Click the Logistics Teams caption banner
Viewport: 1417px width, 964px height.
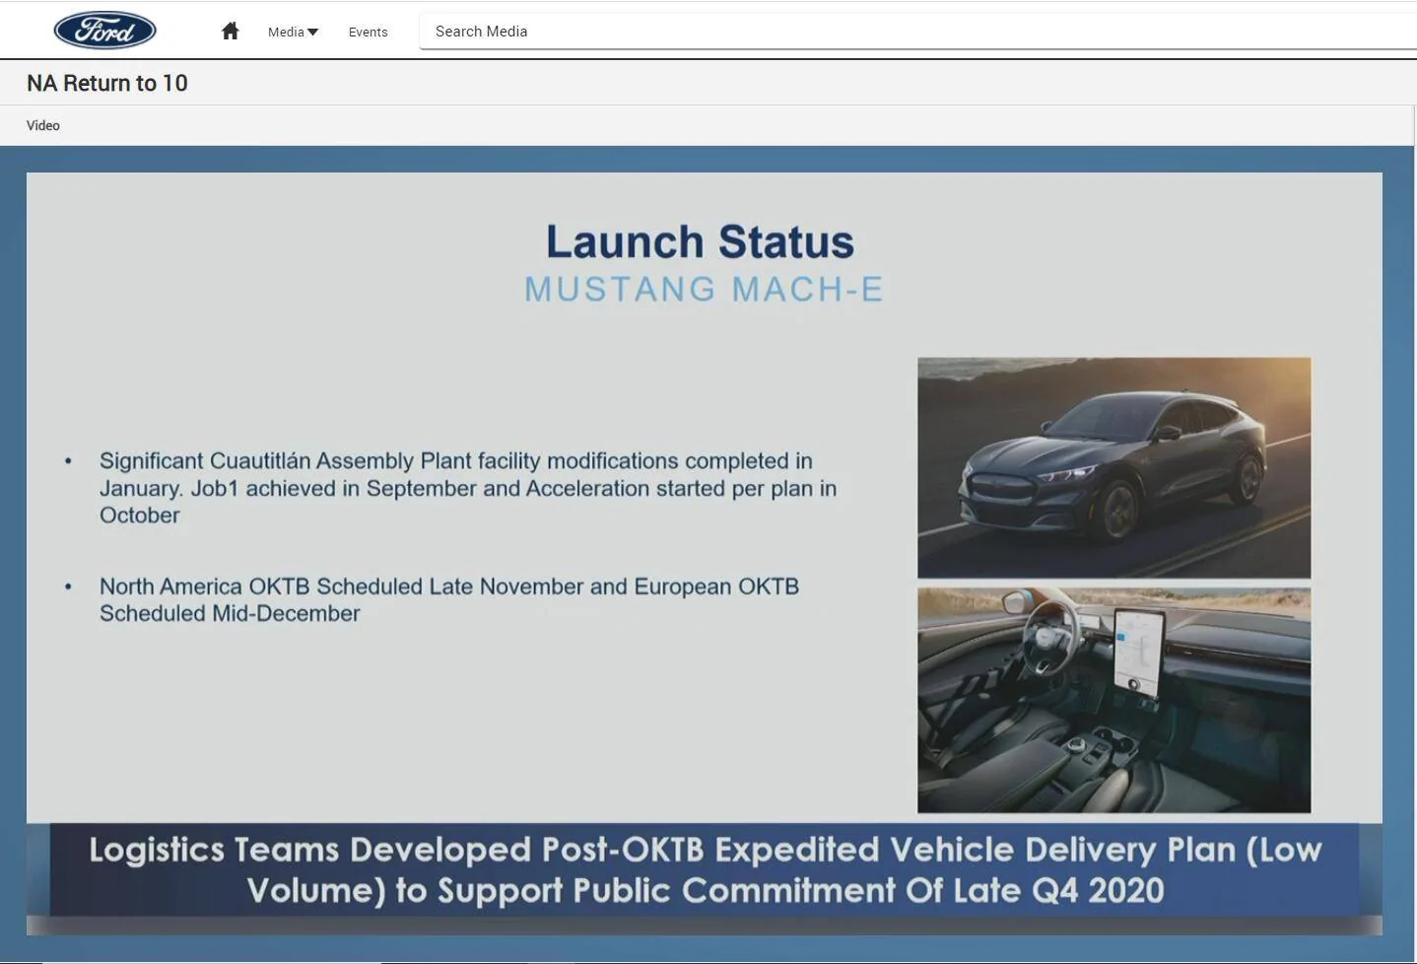pyautogui.click(x=705, y=869)
